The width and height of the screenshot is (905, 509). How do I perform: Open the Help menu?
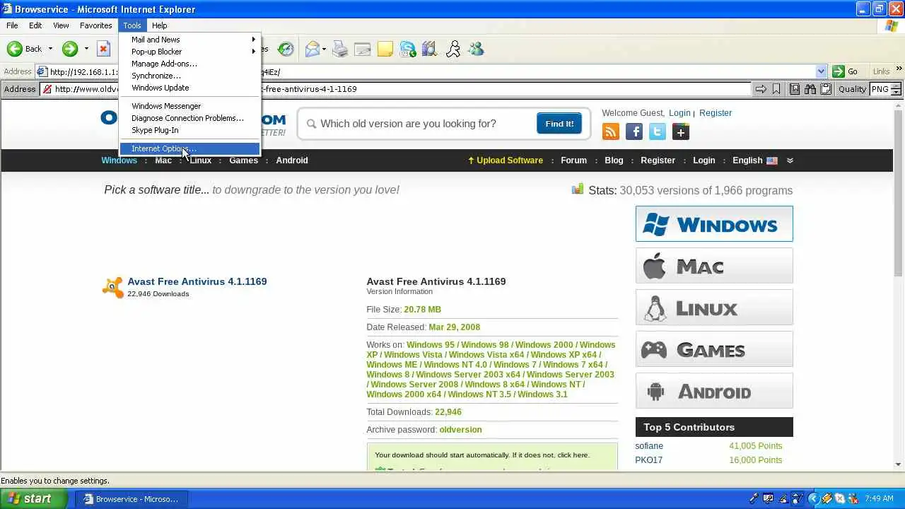(159, 25)
